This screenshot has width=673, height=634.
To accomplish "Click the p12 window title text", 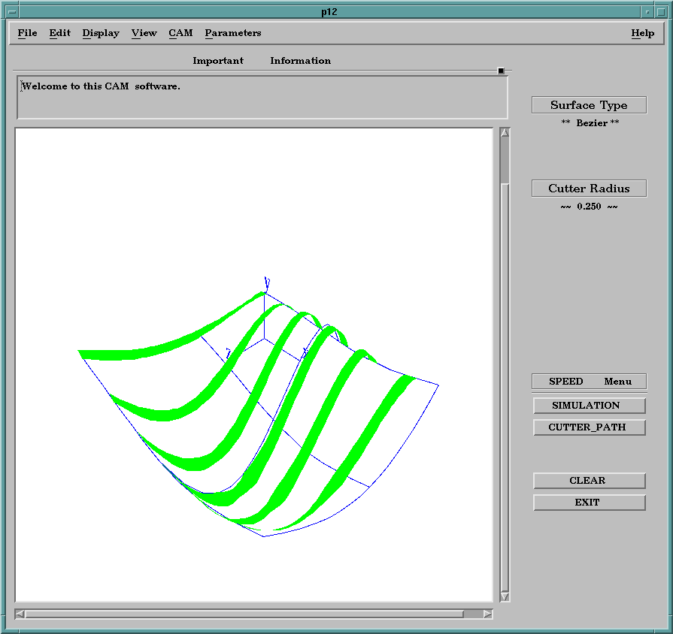I will [x=329, y=12].
